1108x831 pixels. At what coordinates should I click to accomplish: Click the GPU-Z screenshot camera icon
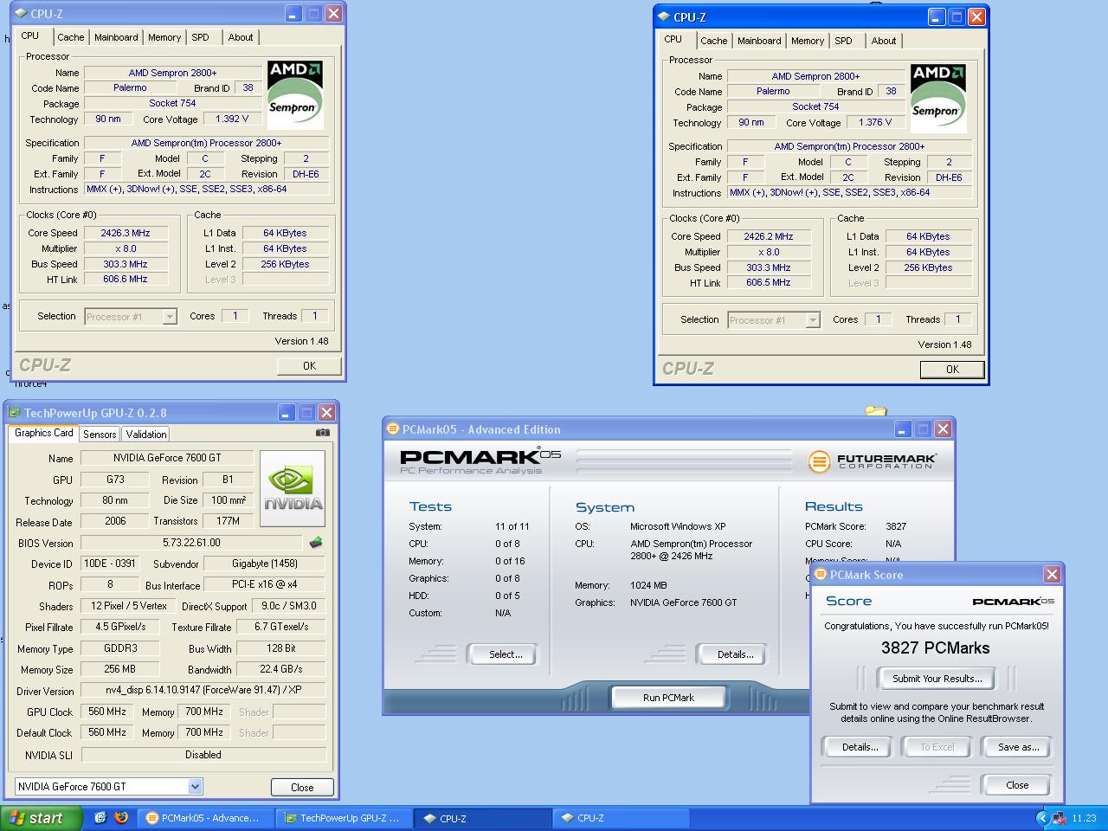click(322, 433)
